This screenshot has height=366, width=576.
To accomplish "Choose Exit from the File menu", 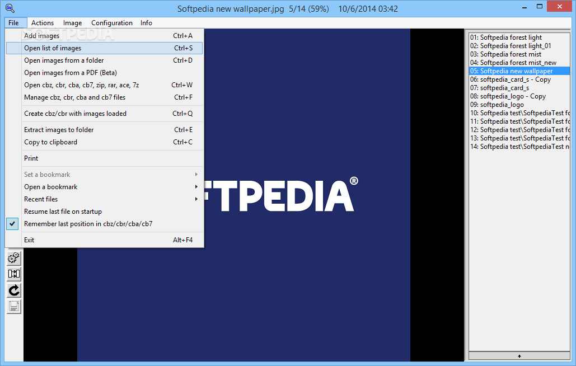I will pos(105,240).
